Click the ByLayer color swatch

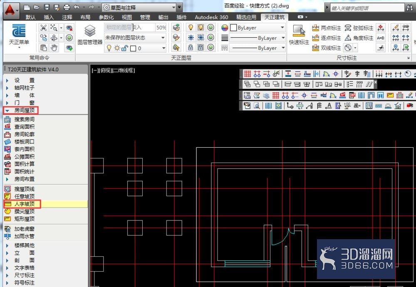coord(233,27)
